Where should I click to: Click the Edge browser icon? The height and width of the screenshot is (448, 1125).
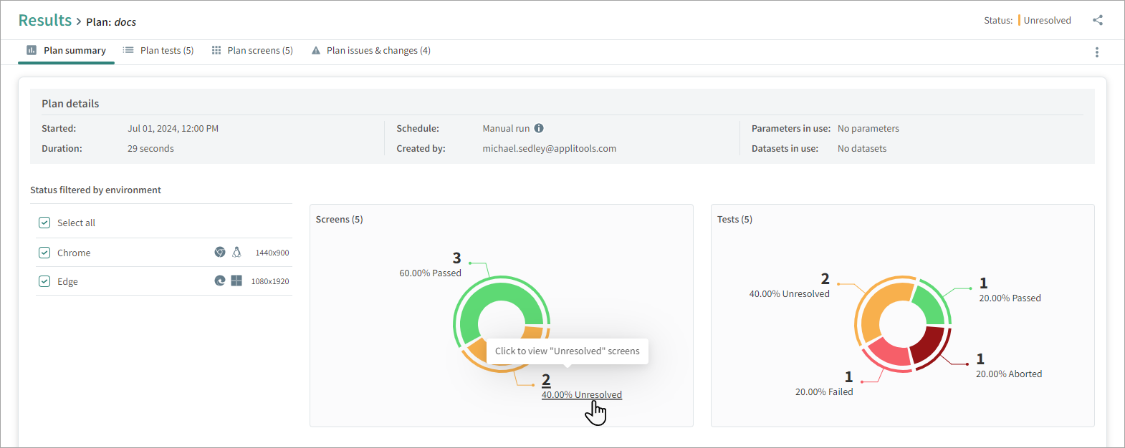(220, 281)
